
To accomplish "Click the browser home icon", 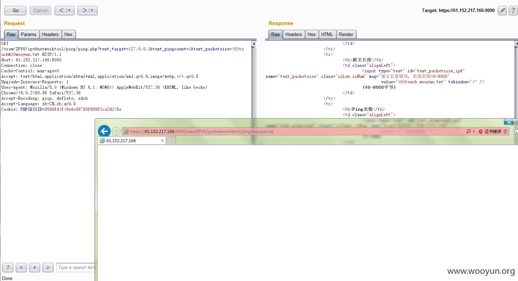I will point(516,131).
